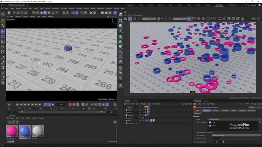
Task: Adjust material thumbnail size slider
Action: click(x=112, y=142)
